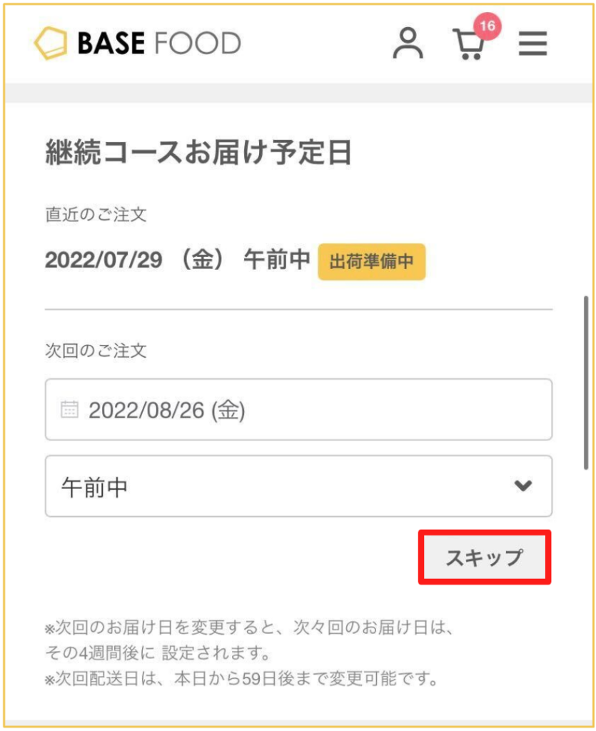Click 午前中 text beside recent order date

[x=276, y=260]
